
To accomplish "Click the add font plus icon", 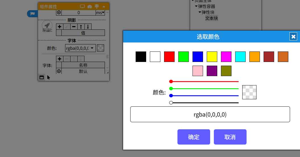I will 59,59.
